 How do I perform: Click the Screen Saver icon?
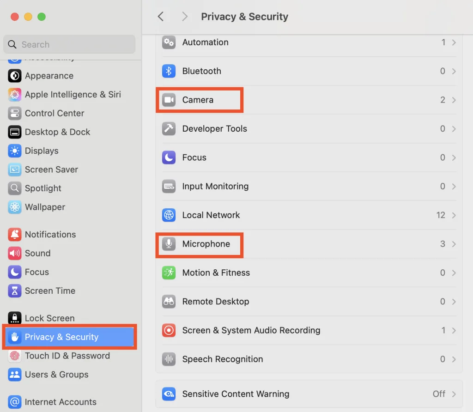pyautogui.click(x=14, y=170)
